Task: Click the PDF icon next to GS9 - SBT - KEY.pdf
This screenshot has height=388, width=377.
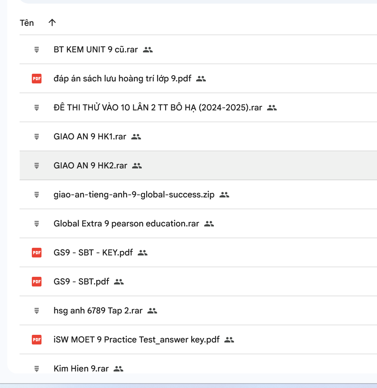Action: click(x=37, y=253)
